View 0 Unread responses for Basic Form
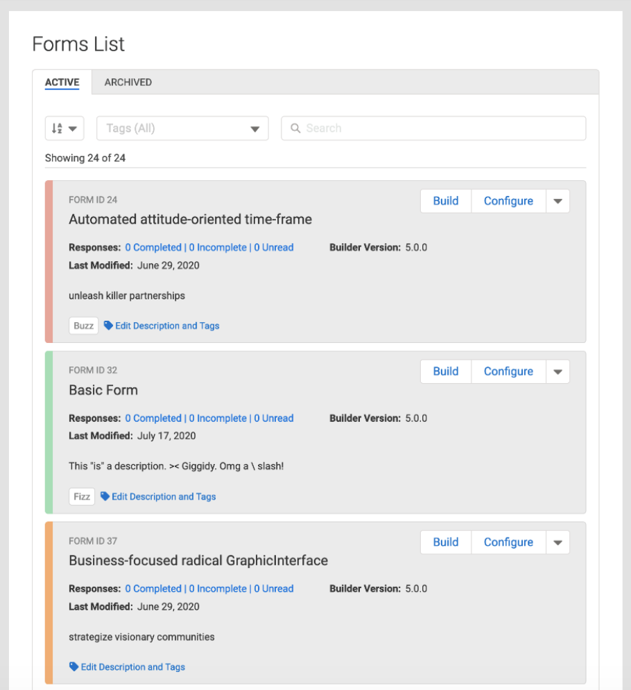 274,418
